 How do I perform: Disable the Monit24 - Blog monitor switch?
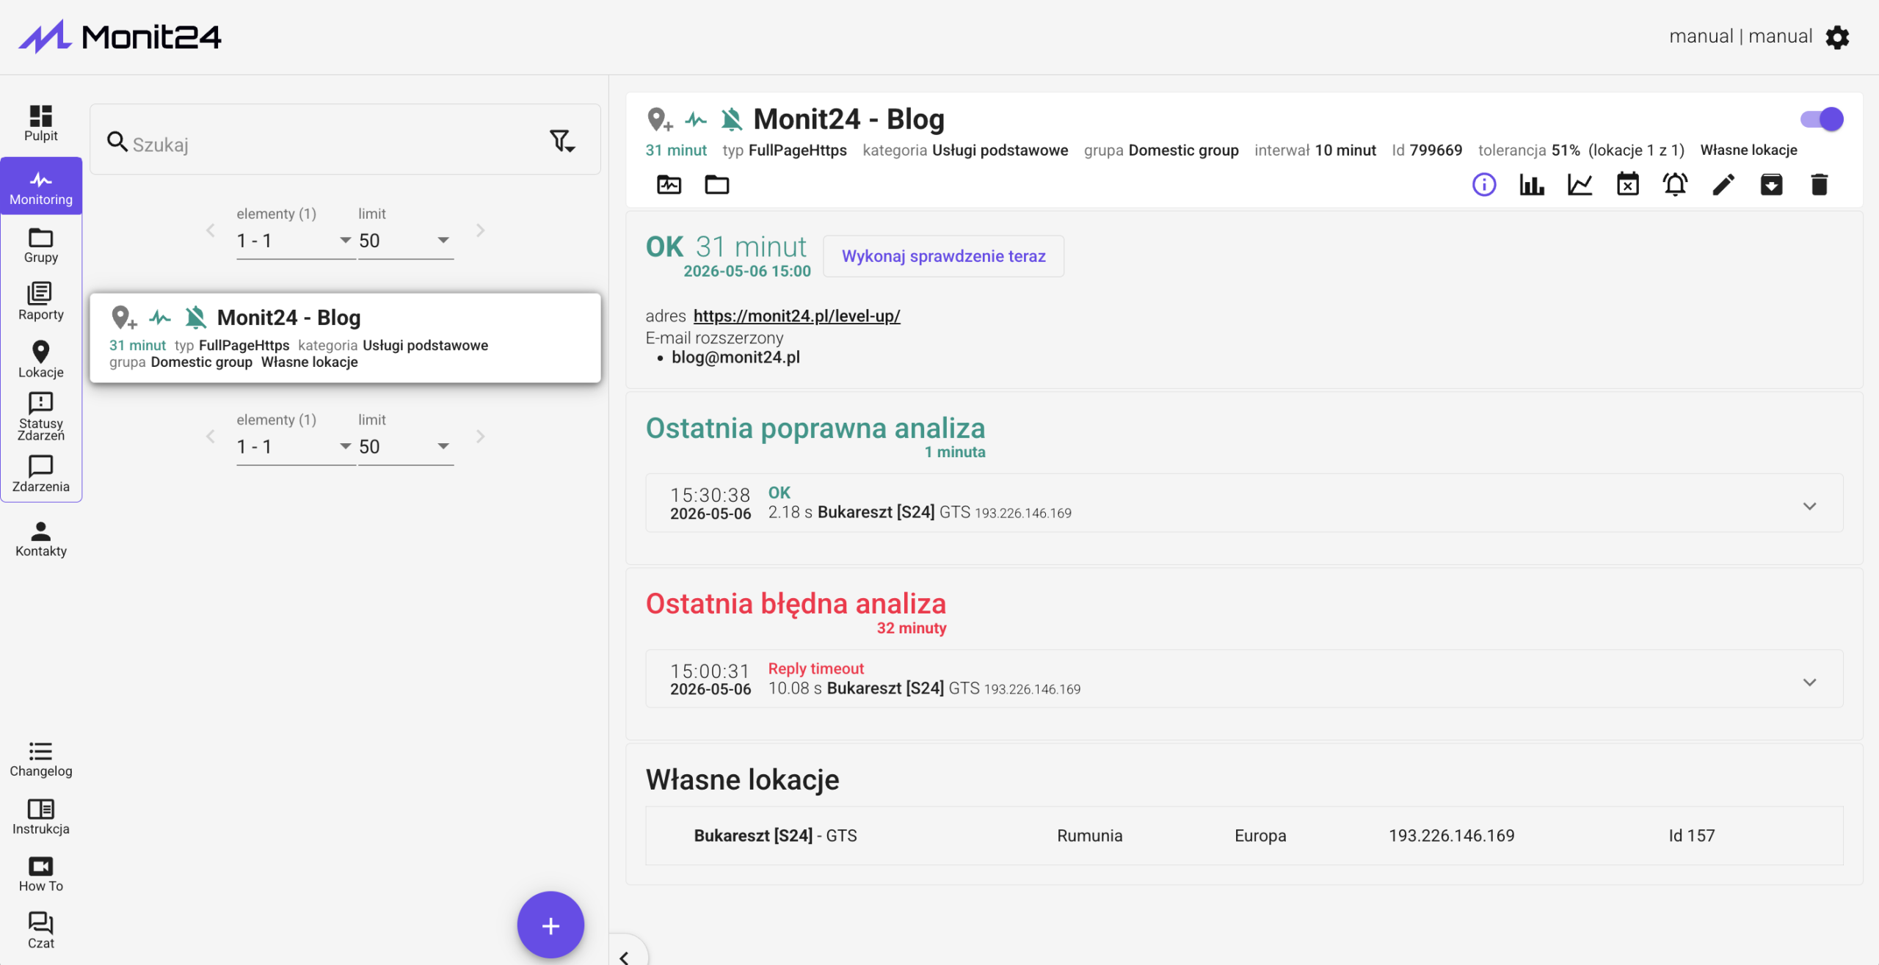[1822, 119]
